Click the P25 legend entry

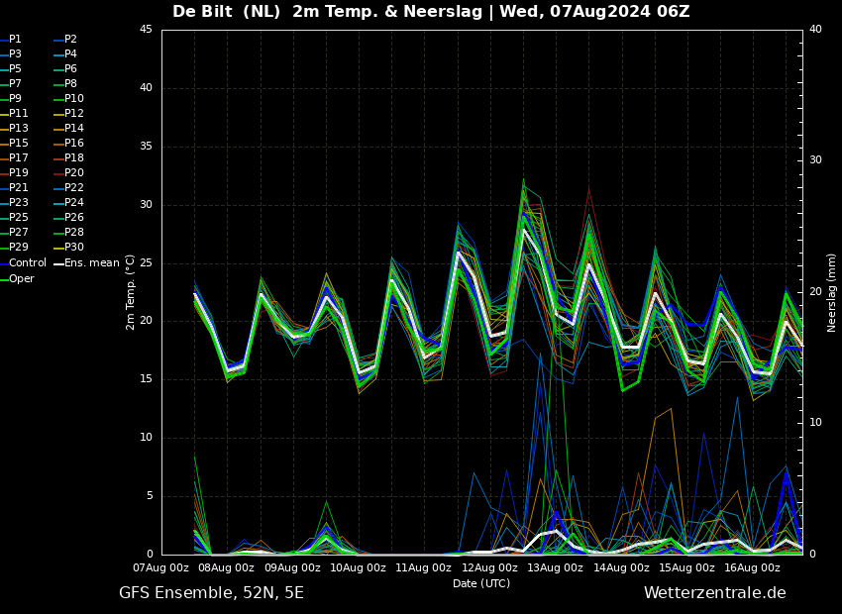pos(18,217)
